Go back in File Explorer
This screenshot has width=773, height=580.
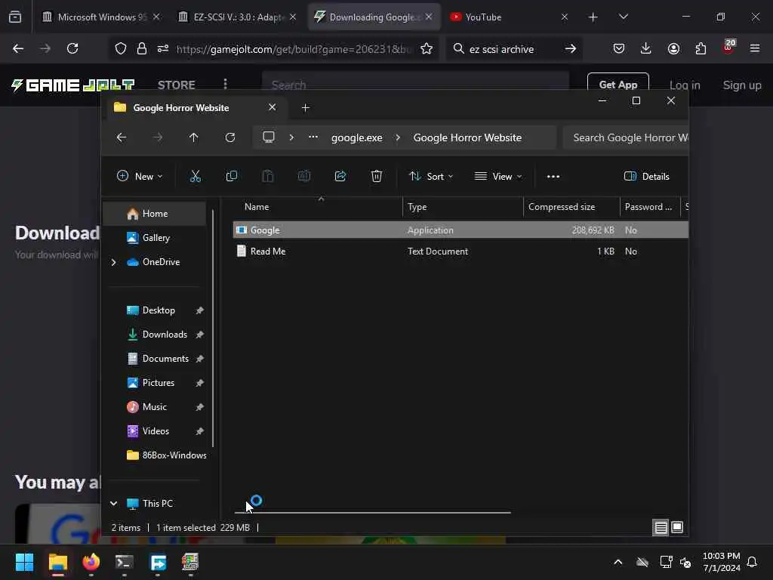(x=122, y=137)
